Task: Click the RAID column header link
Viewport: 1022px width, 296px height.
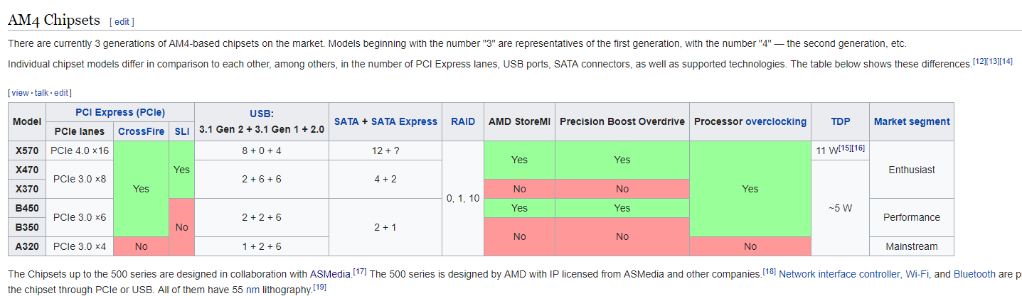Action: (x=462, y=121)
